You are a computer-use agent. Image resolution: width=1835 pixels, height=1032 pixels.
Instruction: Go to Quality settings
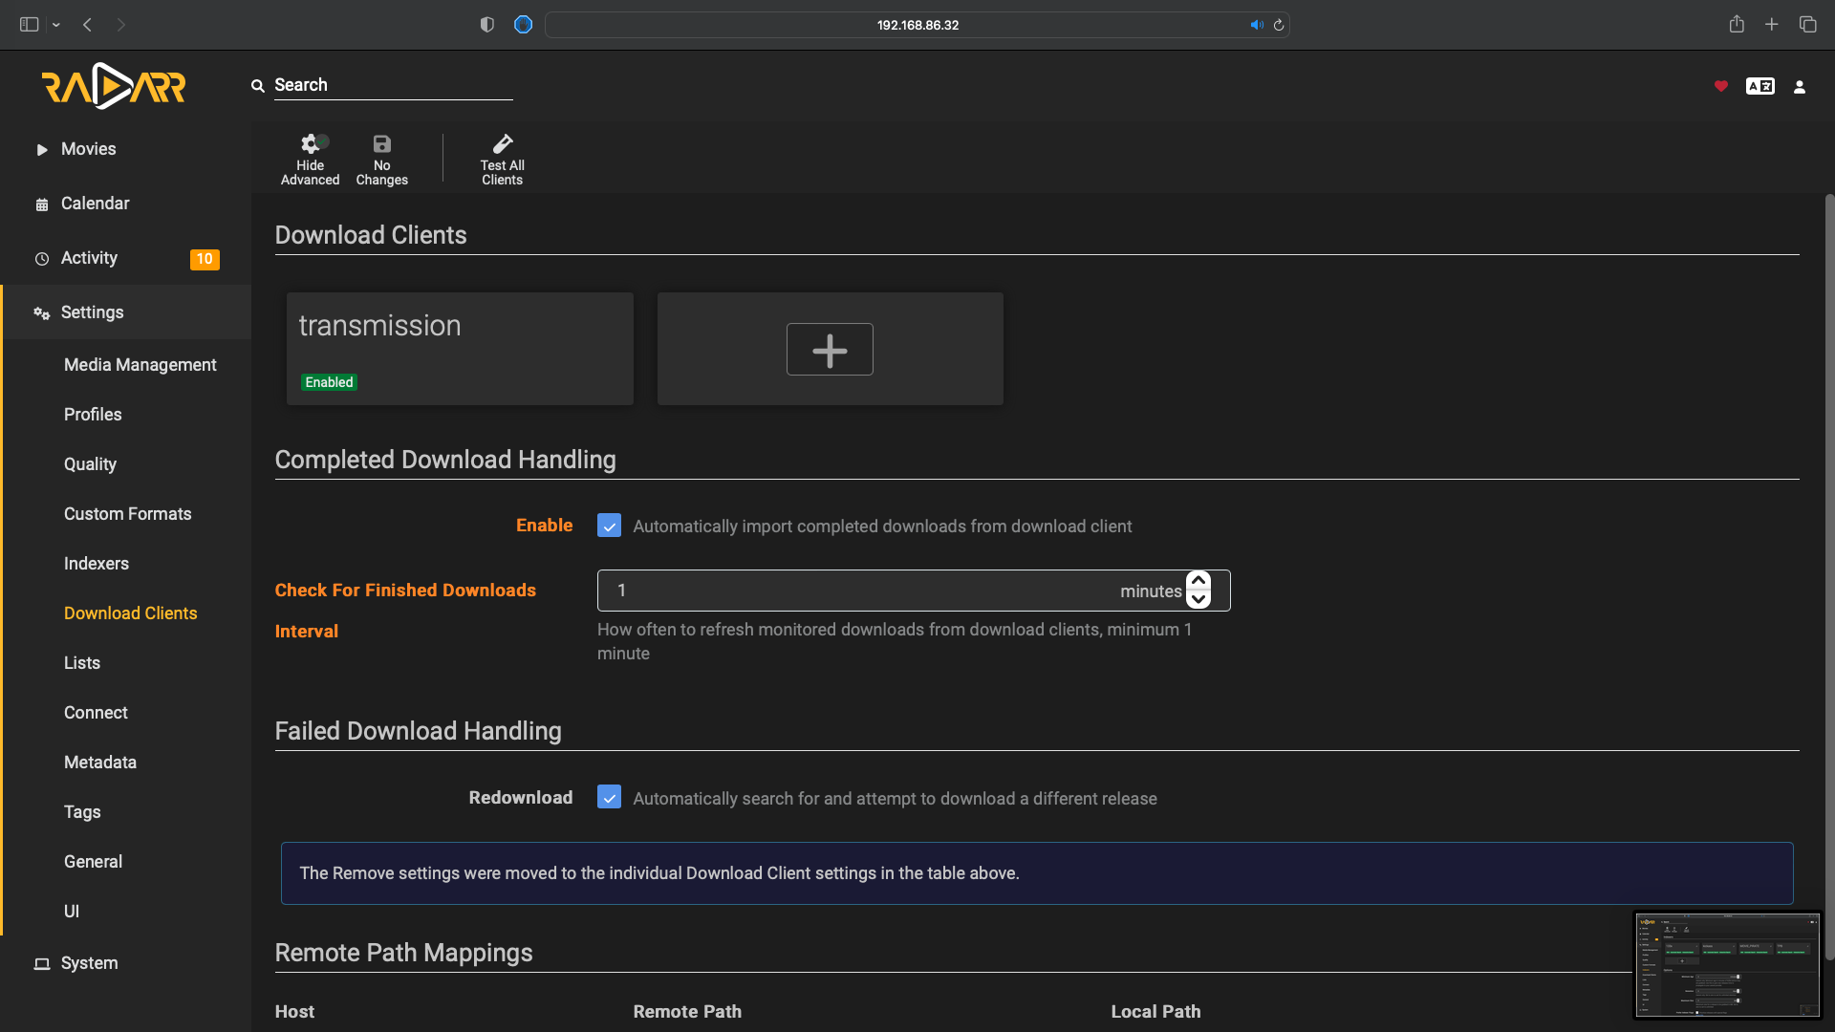[90, 464]
